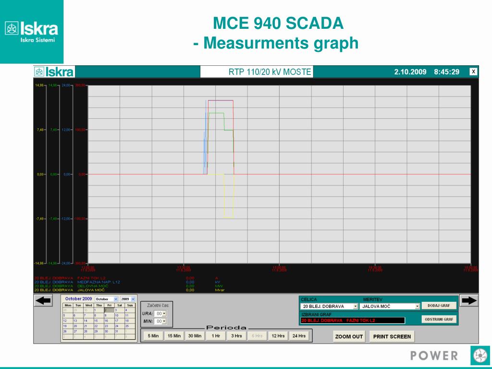Set period to 12 Hrs
This screenshot has width=492, height=369.
pos(278,336)
